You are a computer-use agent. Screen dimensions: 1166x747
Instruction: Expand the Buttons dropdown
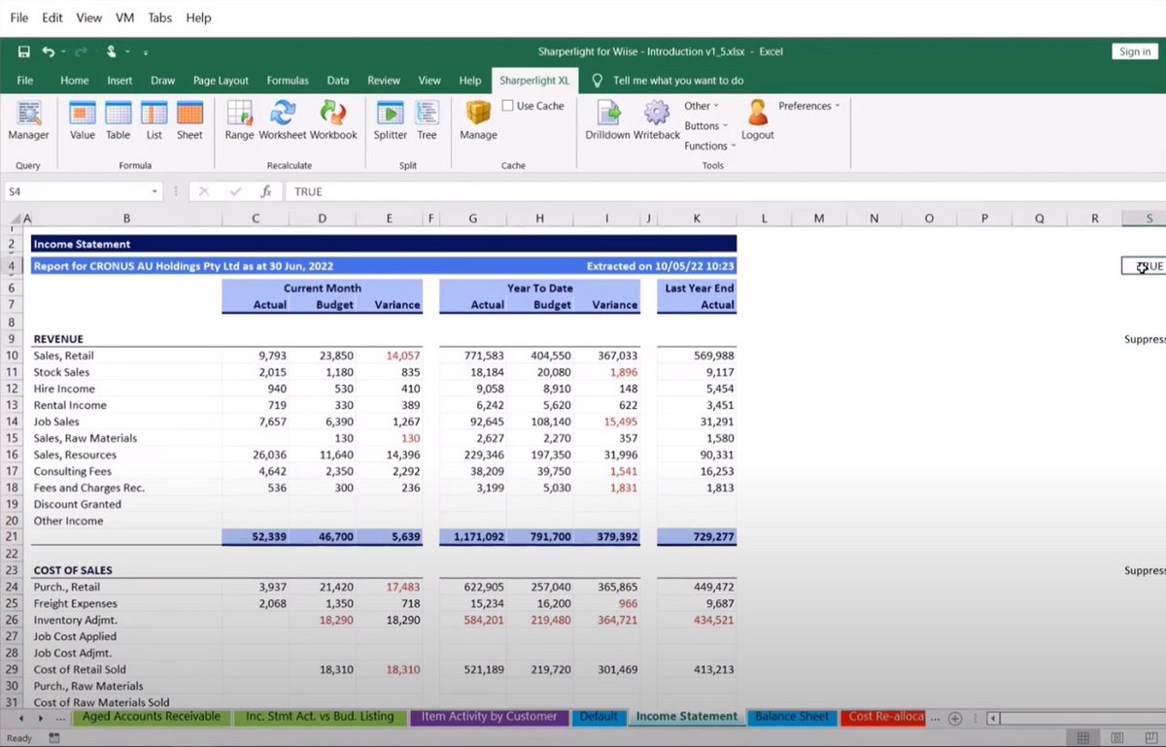704,126
